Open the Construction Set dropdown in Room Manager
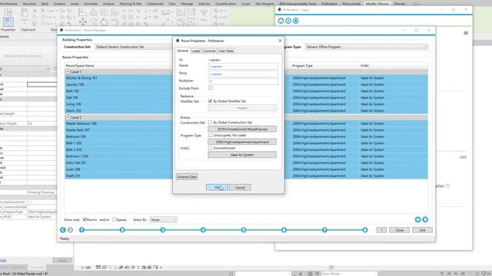Screen dimensions: 492x276 [134, 47]
